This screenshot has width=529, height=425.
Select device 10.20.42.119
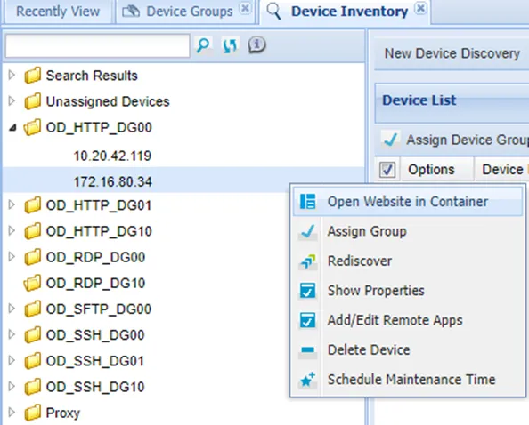tap(113, 156)
